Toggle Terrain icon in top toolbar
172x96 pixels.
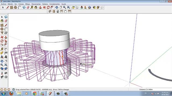click(77, 7)
